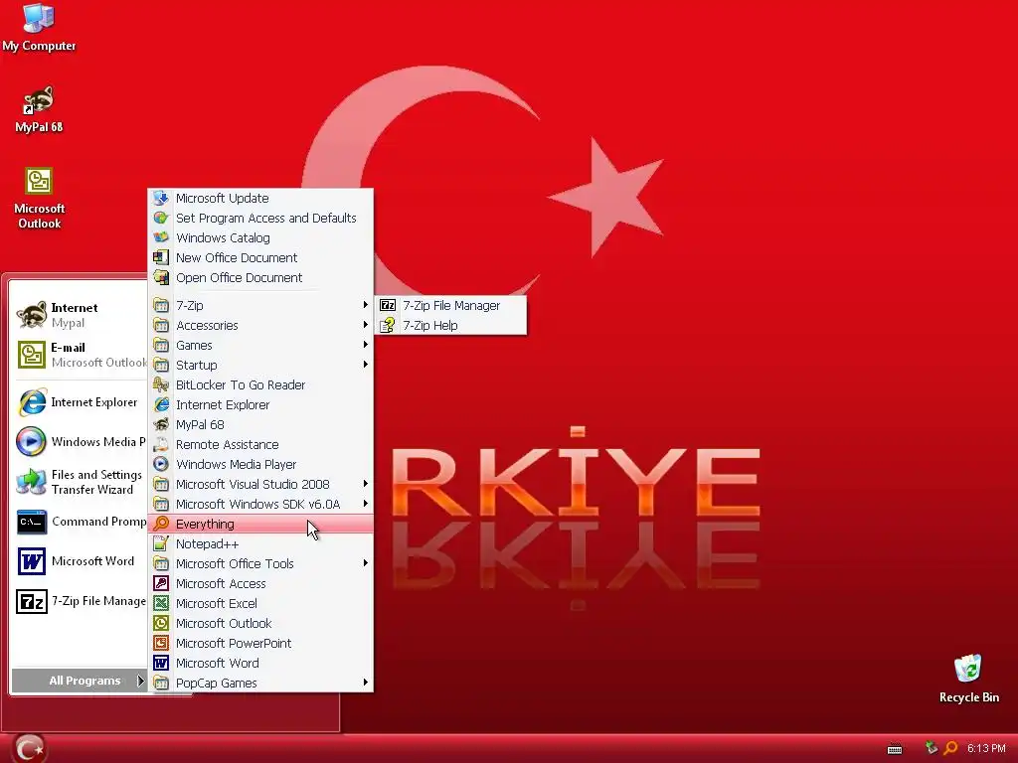Image resolution: width=1018 pixels, height=763 pixels.
Task: Expand the Startup folder
Action: pos(261,365)
